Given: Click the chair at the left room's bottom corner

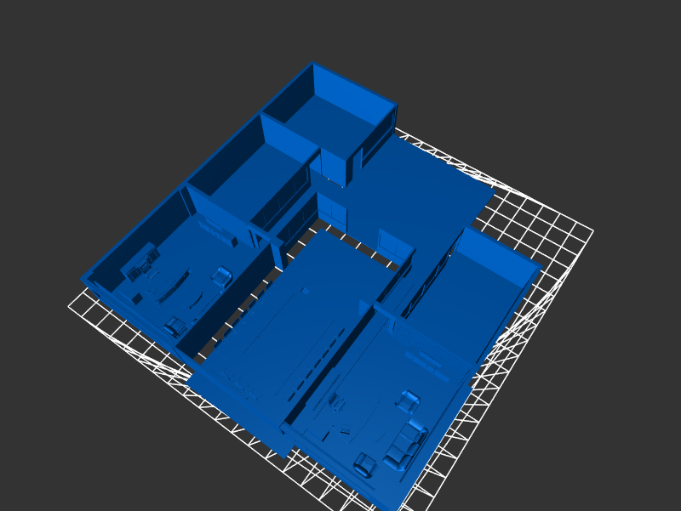Looking at the screenshot, I should (175, 326).
